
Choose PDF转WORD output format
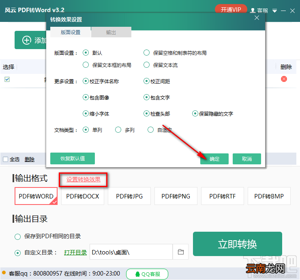(36, 196)
